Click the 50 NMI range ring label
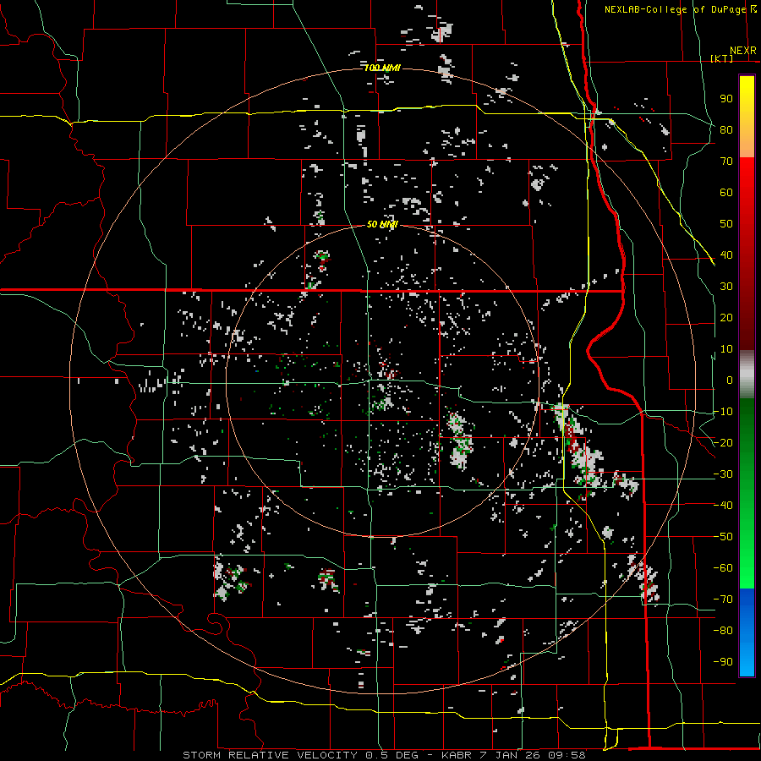 [x=382, y=224]
